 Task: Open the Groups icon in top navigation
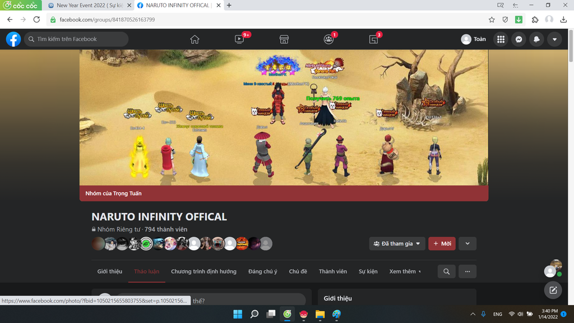click(x=328, y=39)
